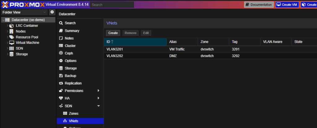Viewport: 317px width, 128px height.
Task: Open the Documentation button
Action: tap(259, 5)
